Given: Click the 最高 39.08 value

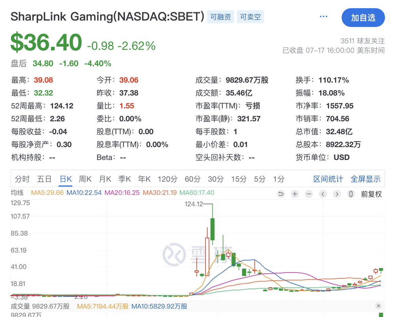Looking at the screenshot, I should click(43, 80).
